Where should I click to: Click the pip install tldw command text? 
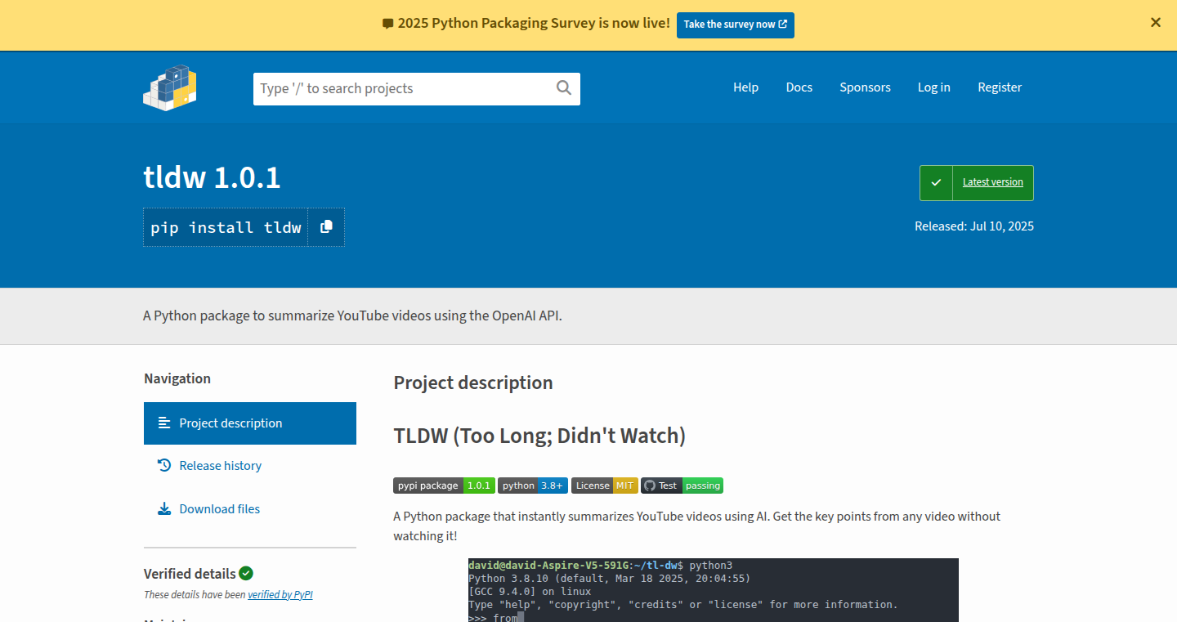pyautogui.click(x=226, y=227)
